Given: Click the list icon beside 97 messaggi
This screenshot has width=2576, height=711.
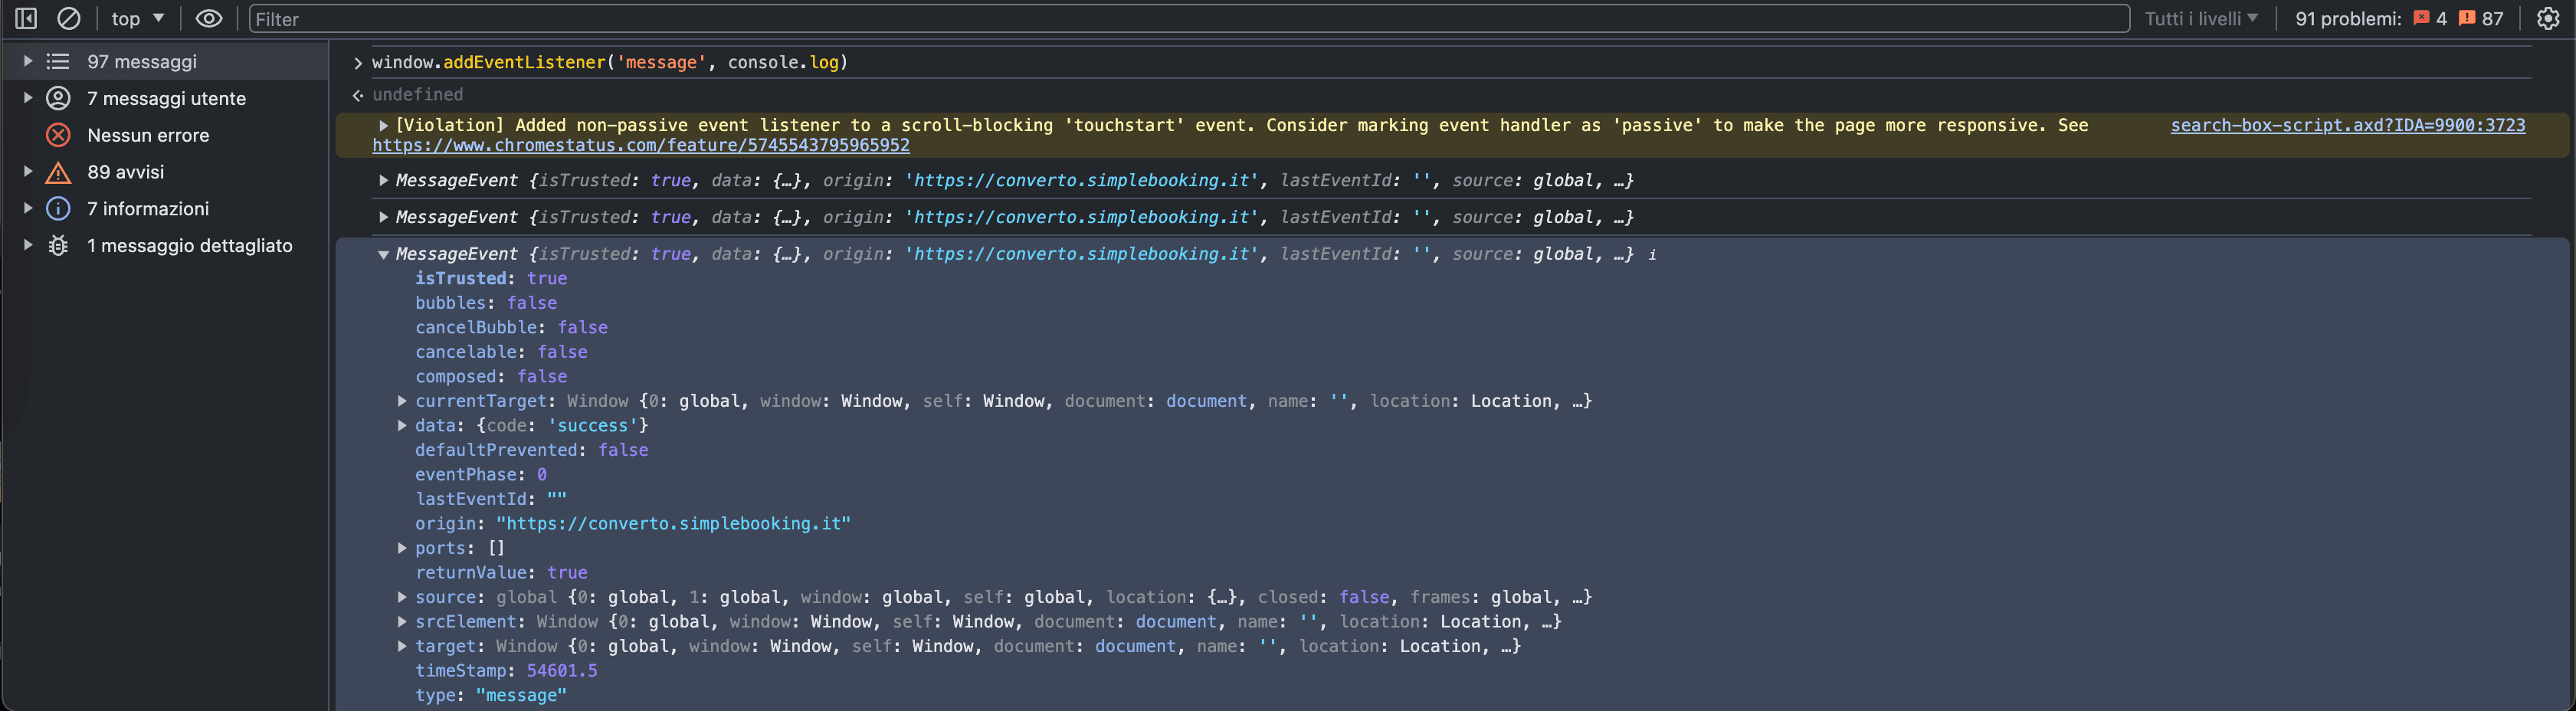Looking at the screenshot, I should [58, 61].
